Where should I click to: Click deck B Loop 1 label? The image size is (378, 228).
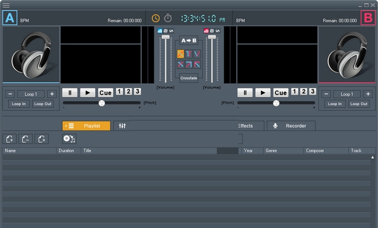[x=347, y=94]
